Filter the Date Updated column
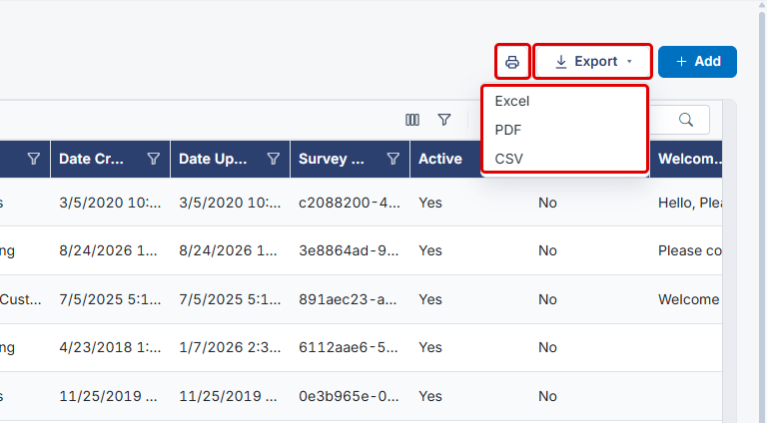767x423 pixels. coord(274,159)
